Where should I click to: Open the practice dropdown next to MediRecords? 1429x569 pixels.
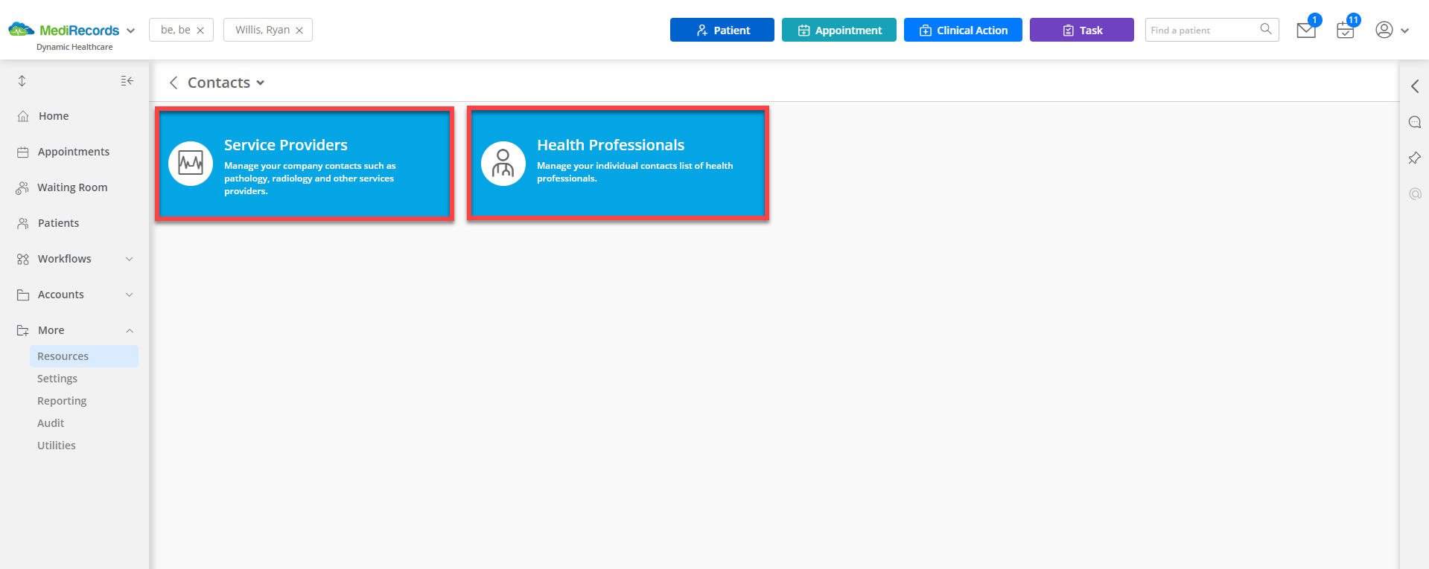pyautogui.click(x=131, y=30)
